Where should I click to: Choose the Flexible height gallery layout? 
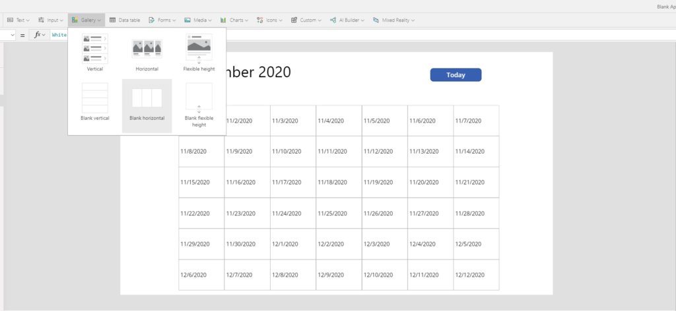(x=199, y=53)
